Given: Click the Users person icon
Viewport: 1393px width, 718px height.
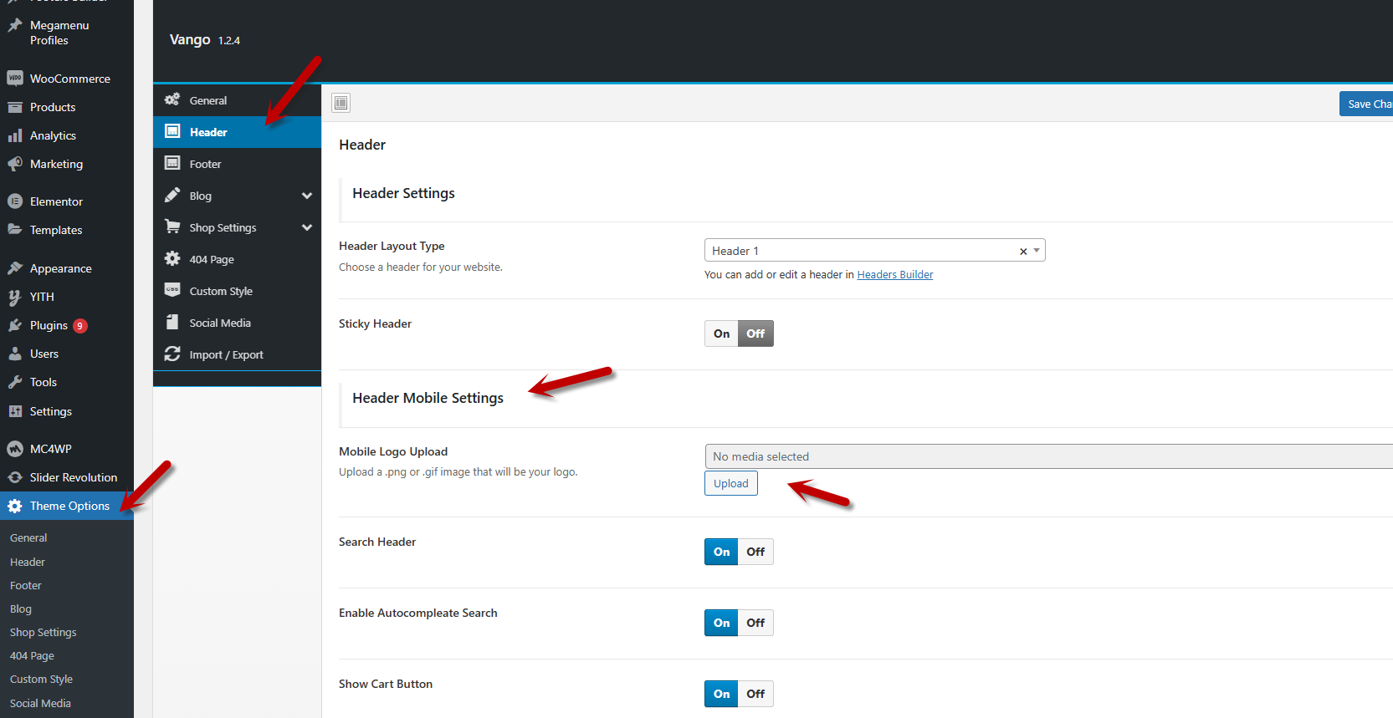Looking at the screenshot, I should point(15,354).
